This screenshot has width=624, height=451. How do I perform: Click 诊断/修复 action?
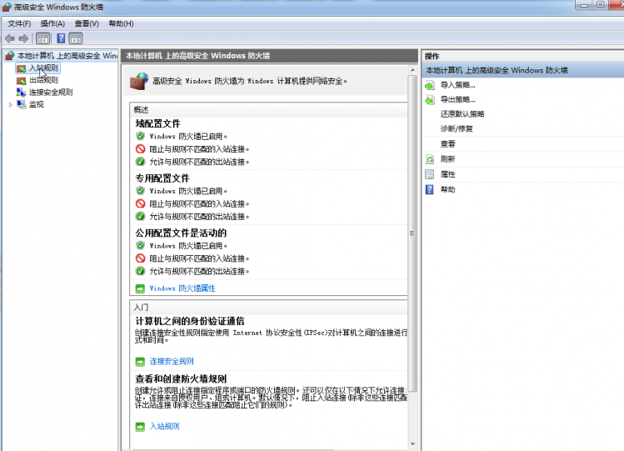(x=457, y=128)
